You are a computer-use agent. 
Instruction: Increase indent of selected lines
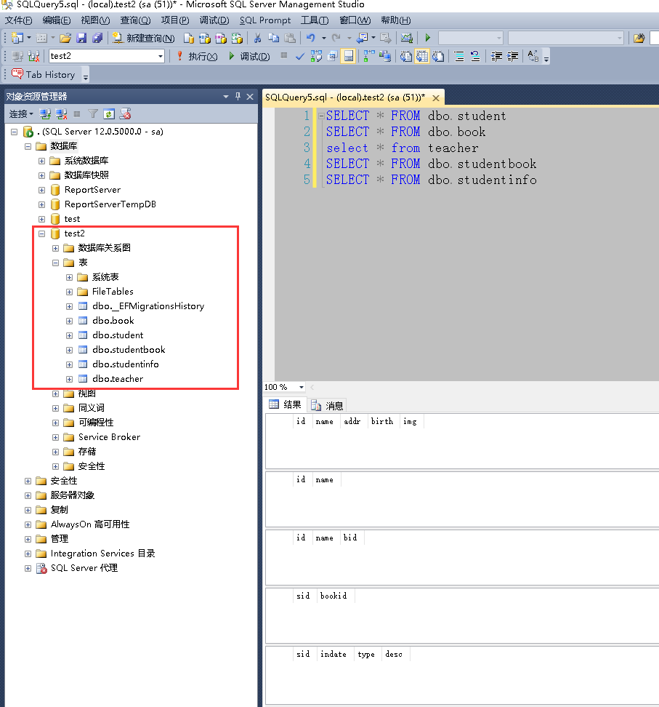point(513,56)
